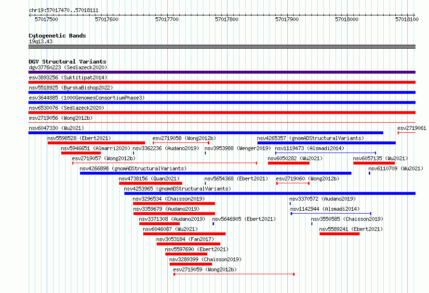Open esv3644885 (1000GenomesConsortiumPhase3) entry

pyautogui.click(x=87, y=98)
